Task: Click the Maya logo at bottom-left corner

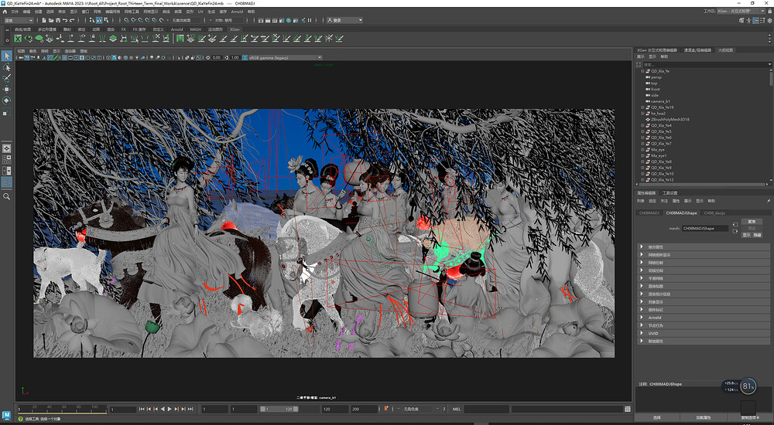Action: click(x=6, y=415)
